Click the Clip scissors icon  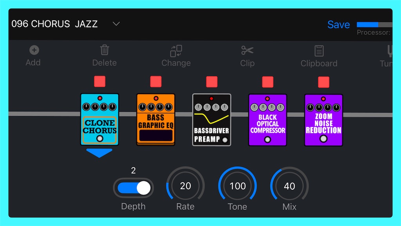coord(247,51)
